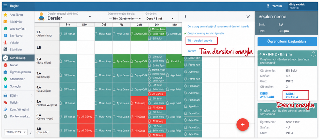Click the Öğrencilerin bağlantıları button
This screenshot has height=140, width=320.
tap(286, 42)
